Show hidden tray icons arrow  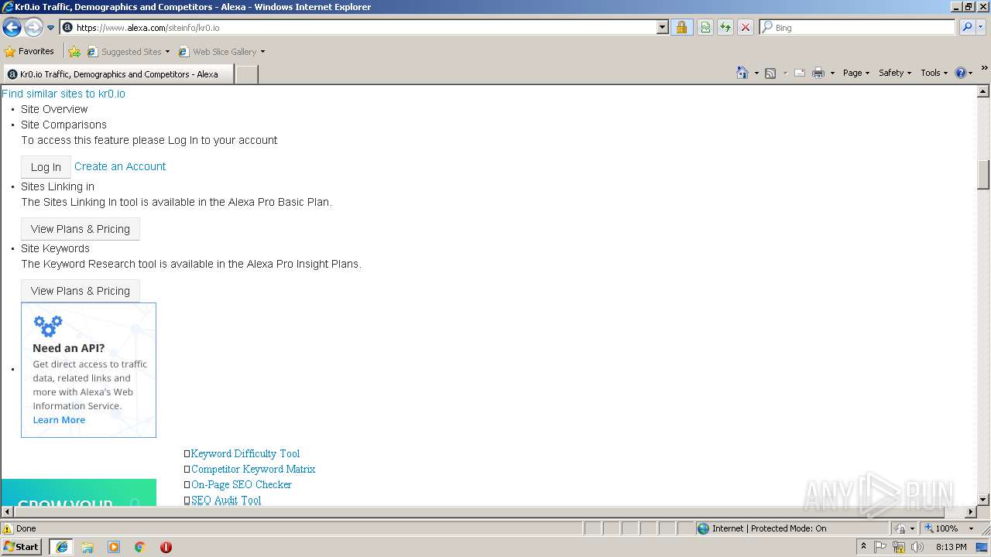tap(864, 547)
